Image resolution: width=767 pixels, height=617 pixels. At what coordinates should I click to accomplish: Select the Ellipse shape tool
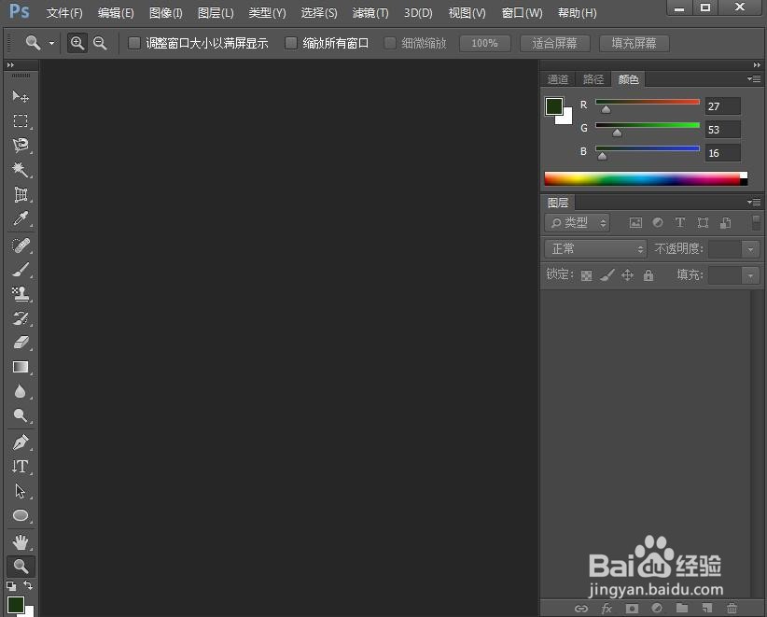point(20,515)
